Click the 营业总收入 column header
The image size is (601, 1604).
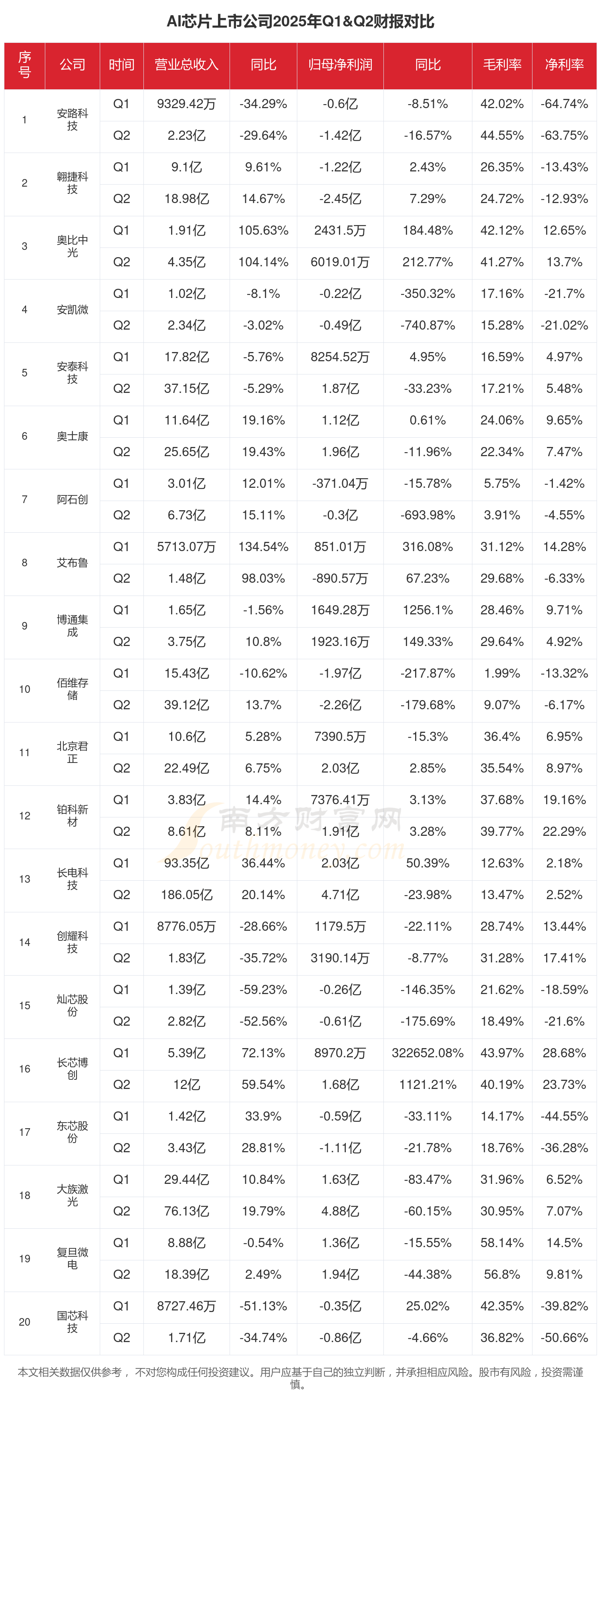tap(186, 65)
